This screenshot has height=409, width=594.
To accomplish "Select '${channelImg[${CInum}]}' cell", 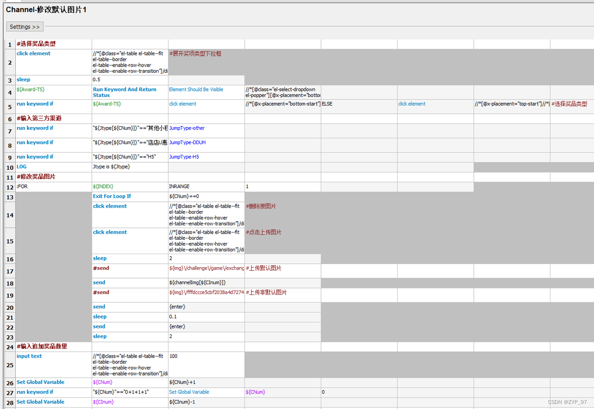I will point(207,283).
